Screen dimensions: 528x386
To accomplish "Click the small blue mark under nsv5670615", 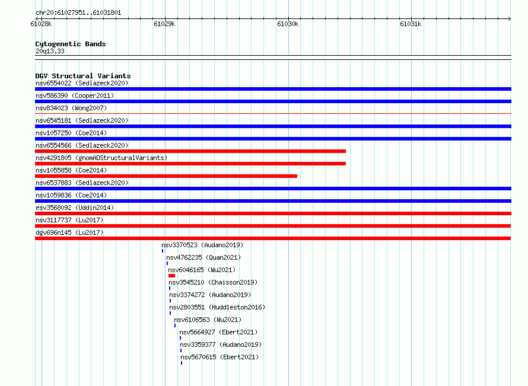I will point(182,363).
